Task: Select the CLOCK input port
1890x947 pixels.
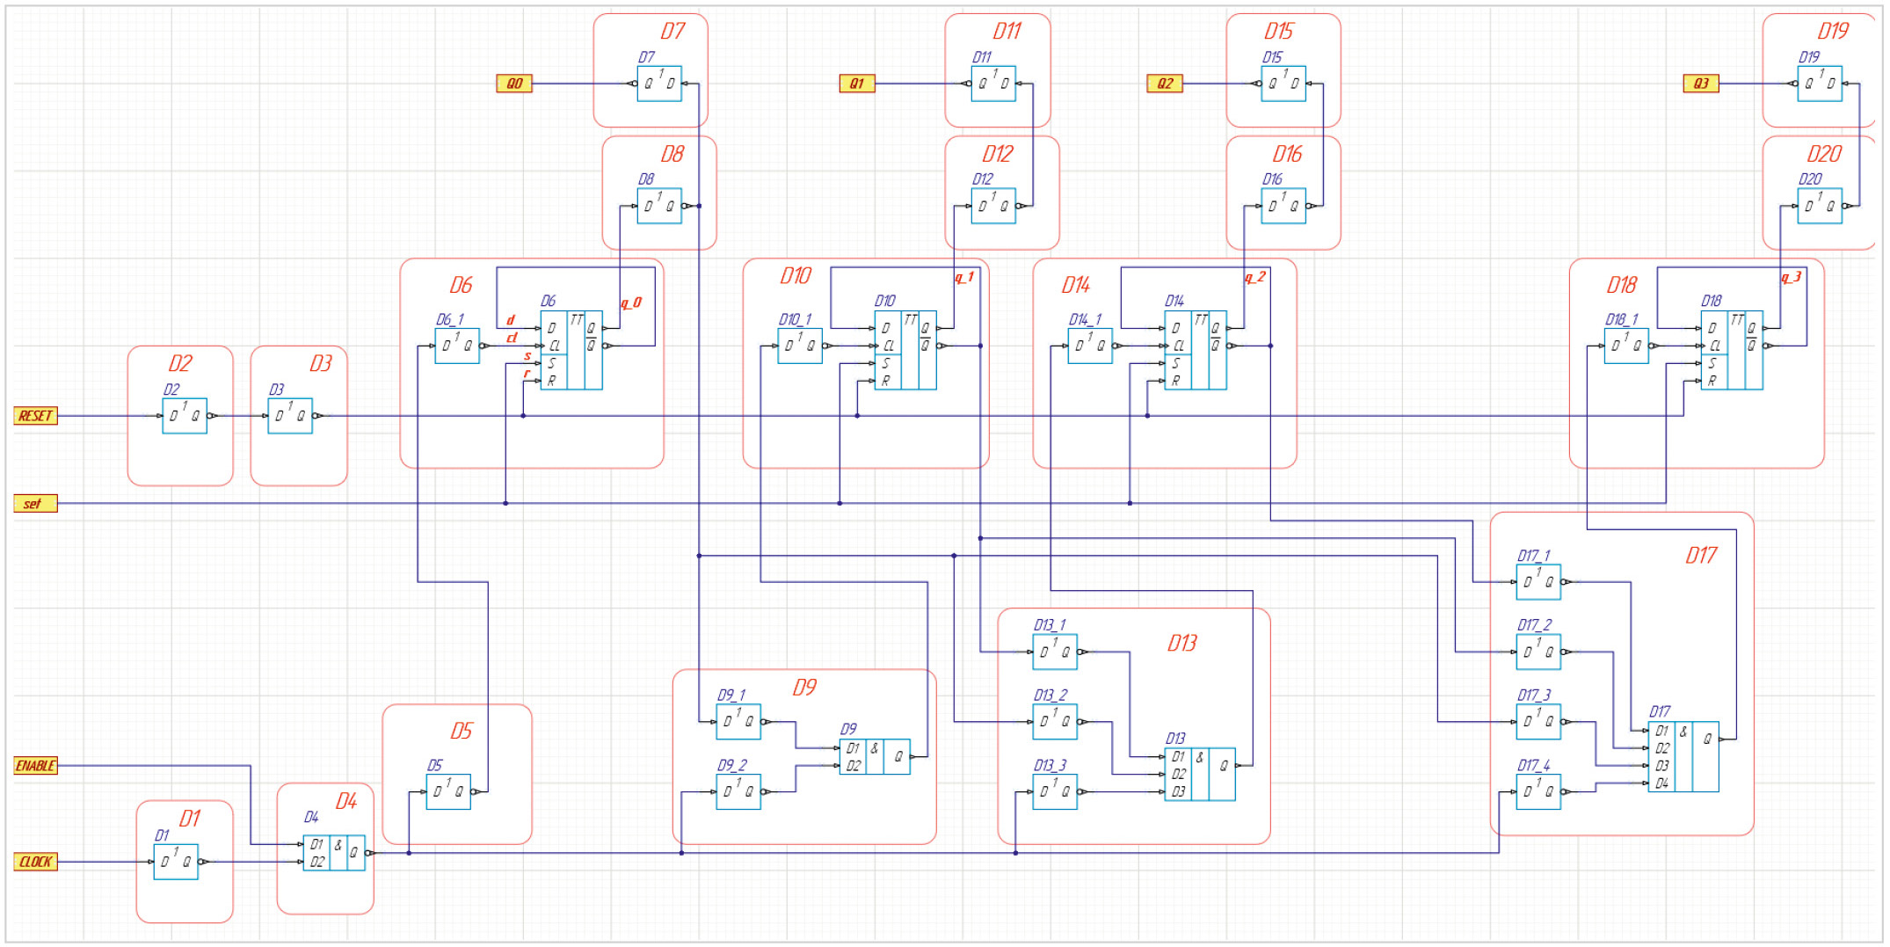Action: point(36,862)
